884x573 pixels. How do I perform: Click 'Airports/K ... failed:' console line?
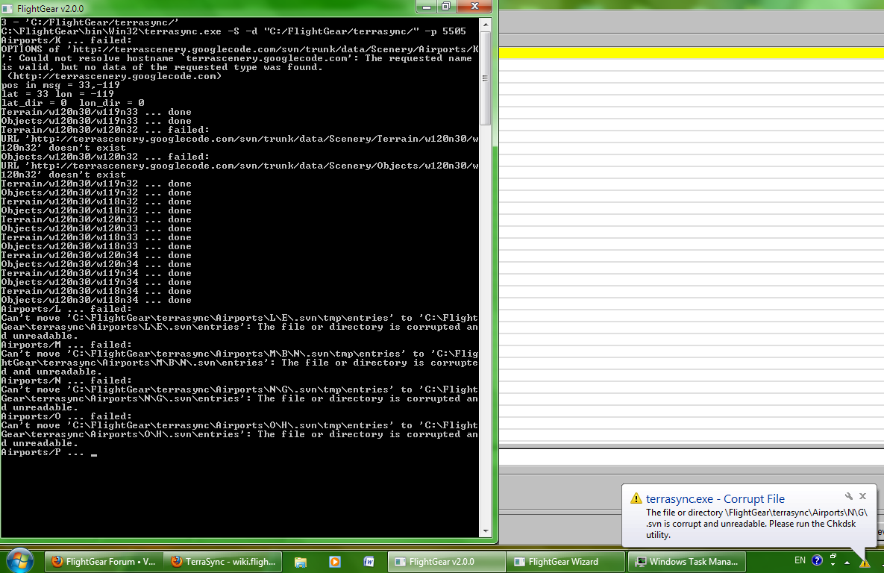(66, 40)
